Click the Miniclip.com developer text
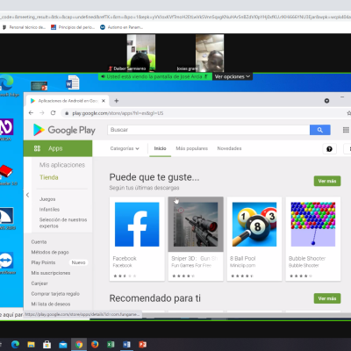 [x=242, y=266]
